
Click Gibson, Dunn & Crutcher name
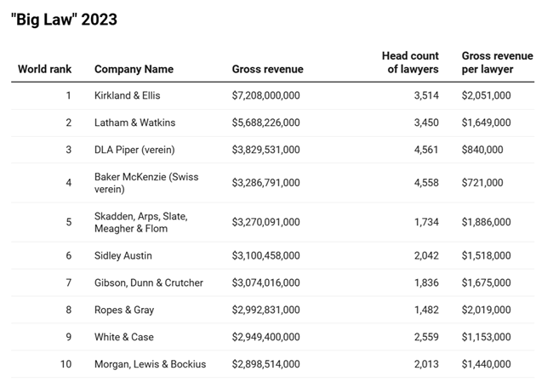point(148,282)
